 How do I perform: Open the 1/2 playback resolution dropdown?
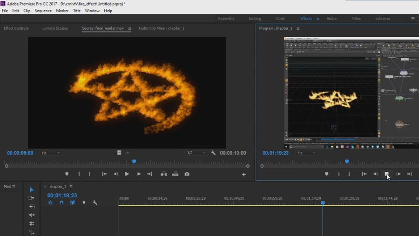pos(196,153)
